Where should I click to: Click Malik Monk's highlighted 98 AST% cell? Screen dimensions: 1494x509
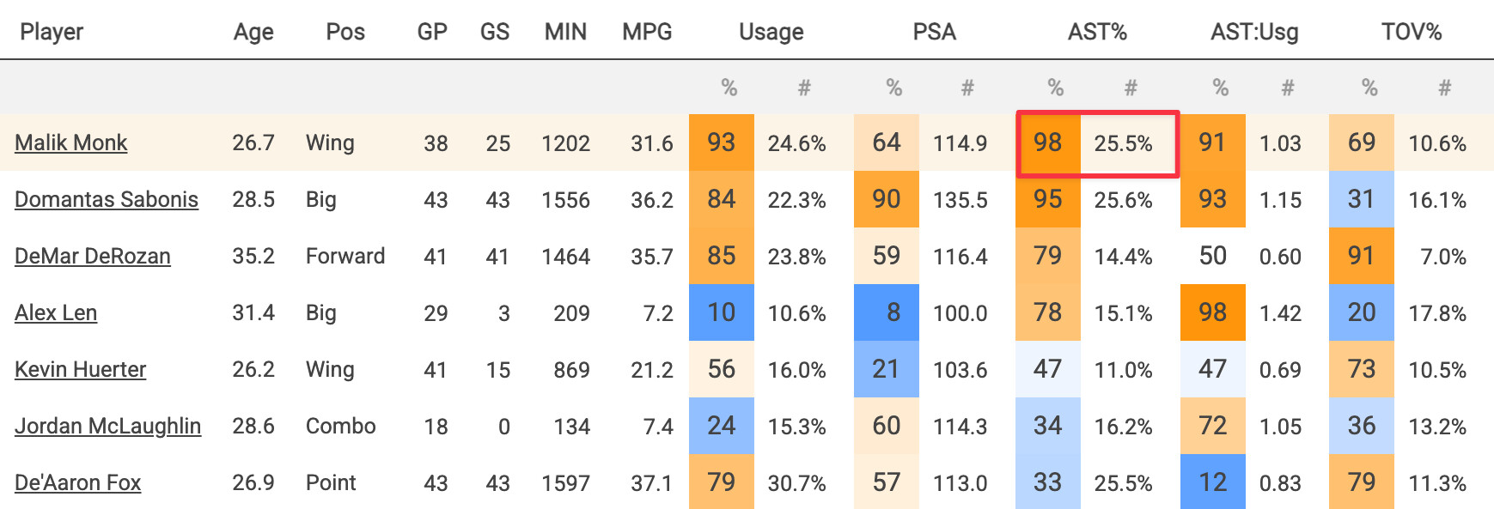click(1048, 143)
